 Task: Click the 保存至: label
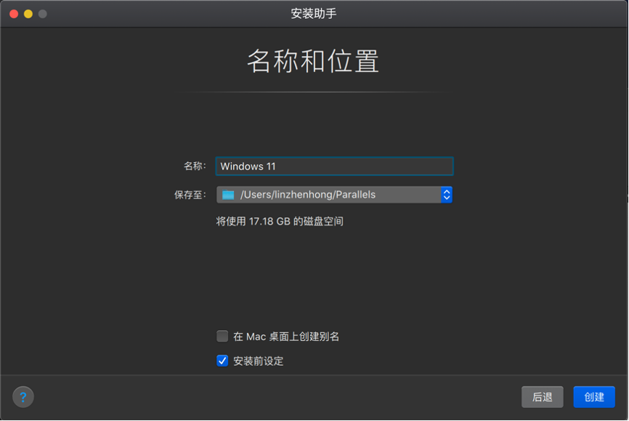tap(191, 194)
